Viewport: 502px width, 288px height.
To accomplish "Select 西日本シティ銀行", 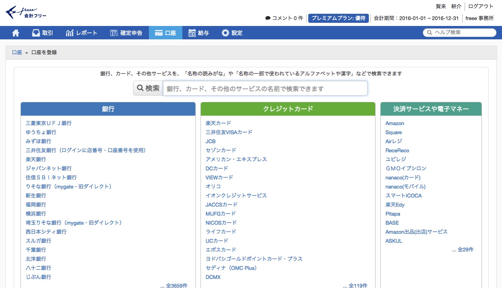I will tap(46, 232).
